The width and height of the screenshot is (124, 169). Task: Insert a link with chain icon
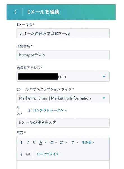point(22,154)
